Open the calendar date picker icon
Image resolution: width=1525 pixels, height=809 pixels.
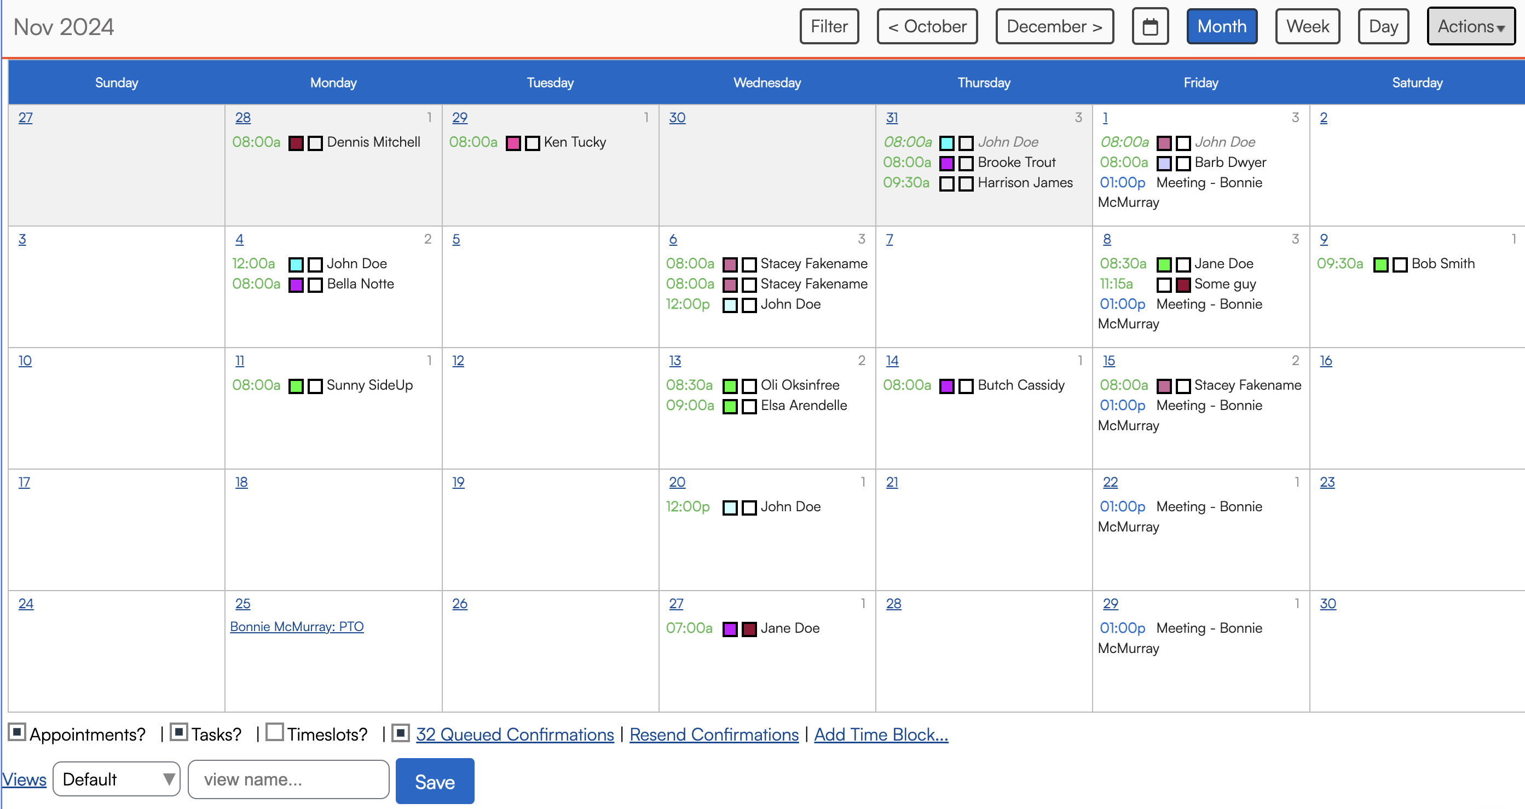pyautogui.click(x=1149, y=27)
